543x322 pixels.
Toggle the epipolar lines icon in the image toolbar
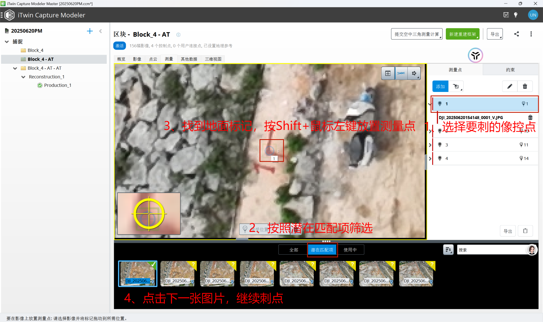point(401,73)
